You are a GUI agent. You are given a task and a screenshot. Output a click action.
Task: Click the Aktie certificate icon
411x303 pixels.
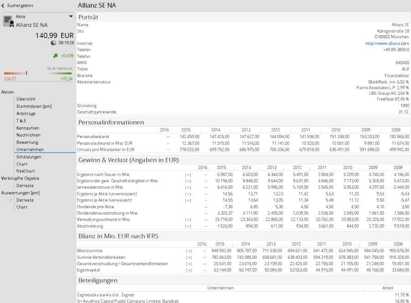[8, 21]
